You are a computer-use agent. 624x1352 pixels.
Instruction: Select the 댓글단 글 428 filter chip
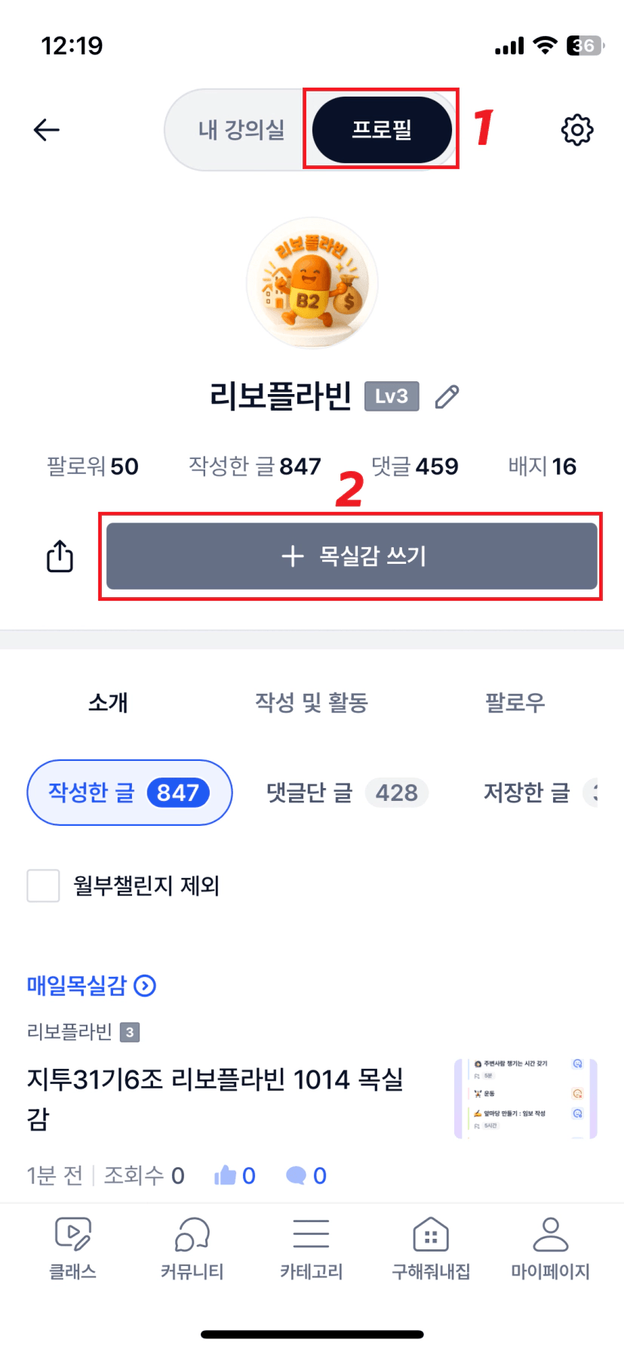click(x=347, y=793)
